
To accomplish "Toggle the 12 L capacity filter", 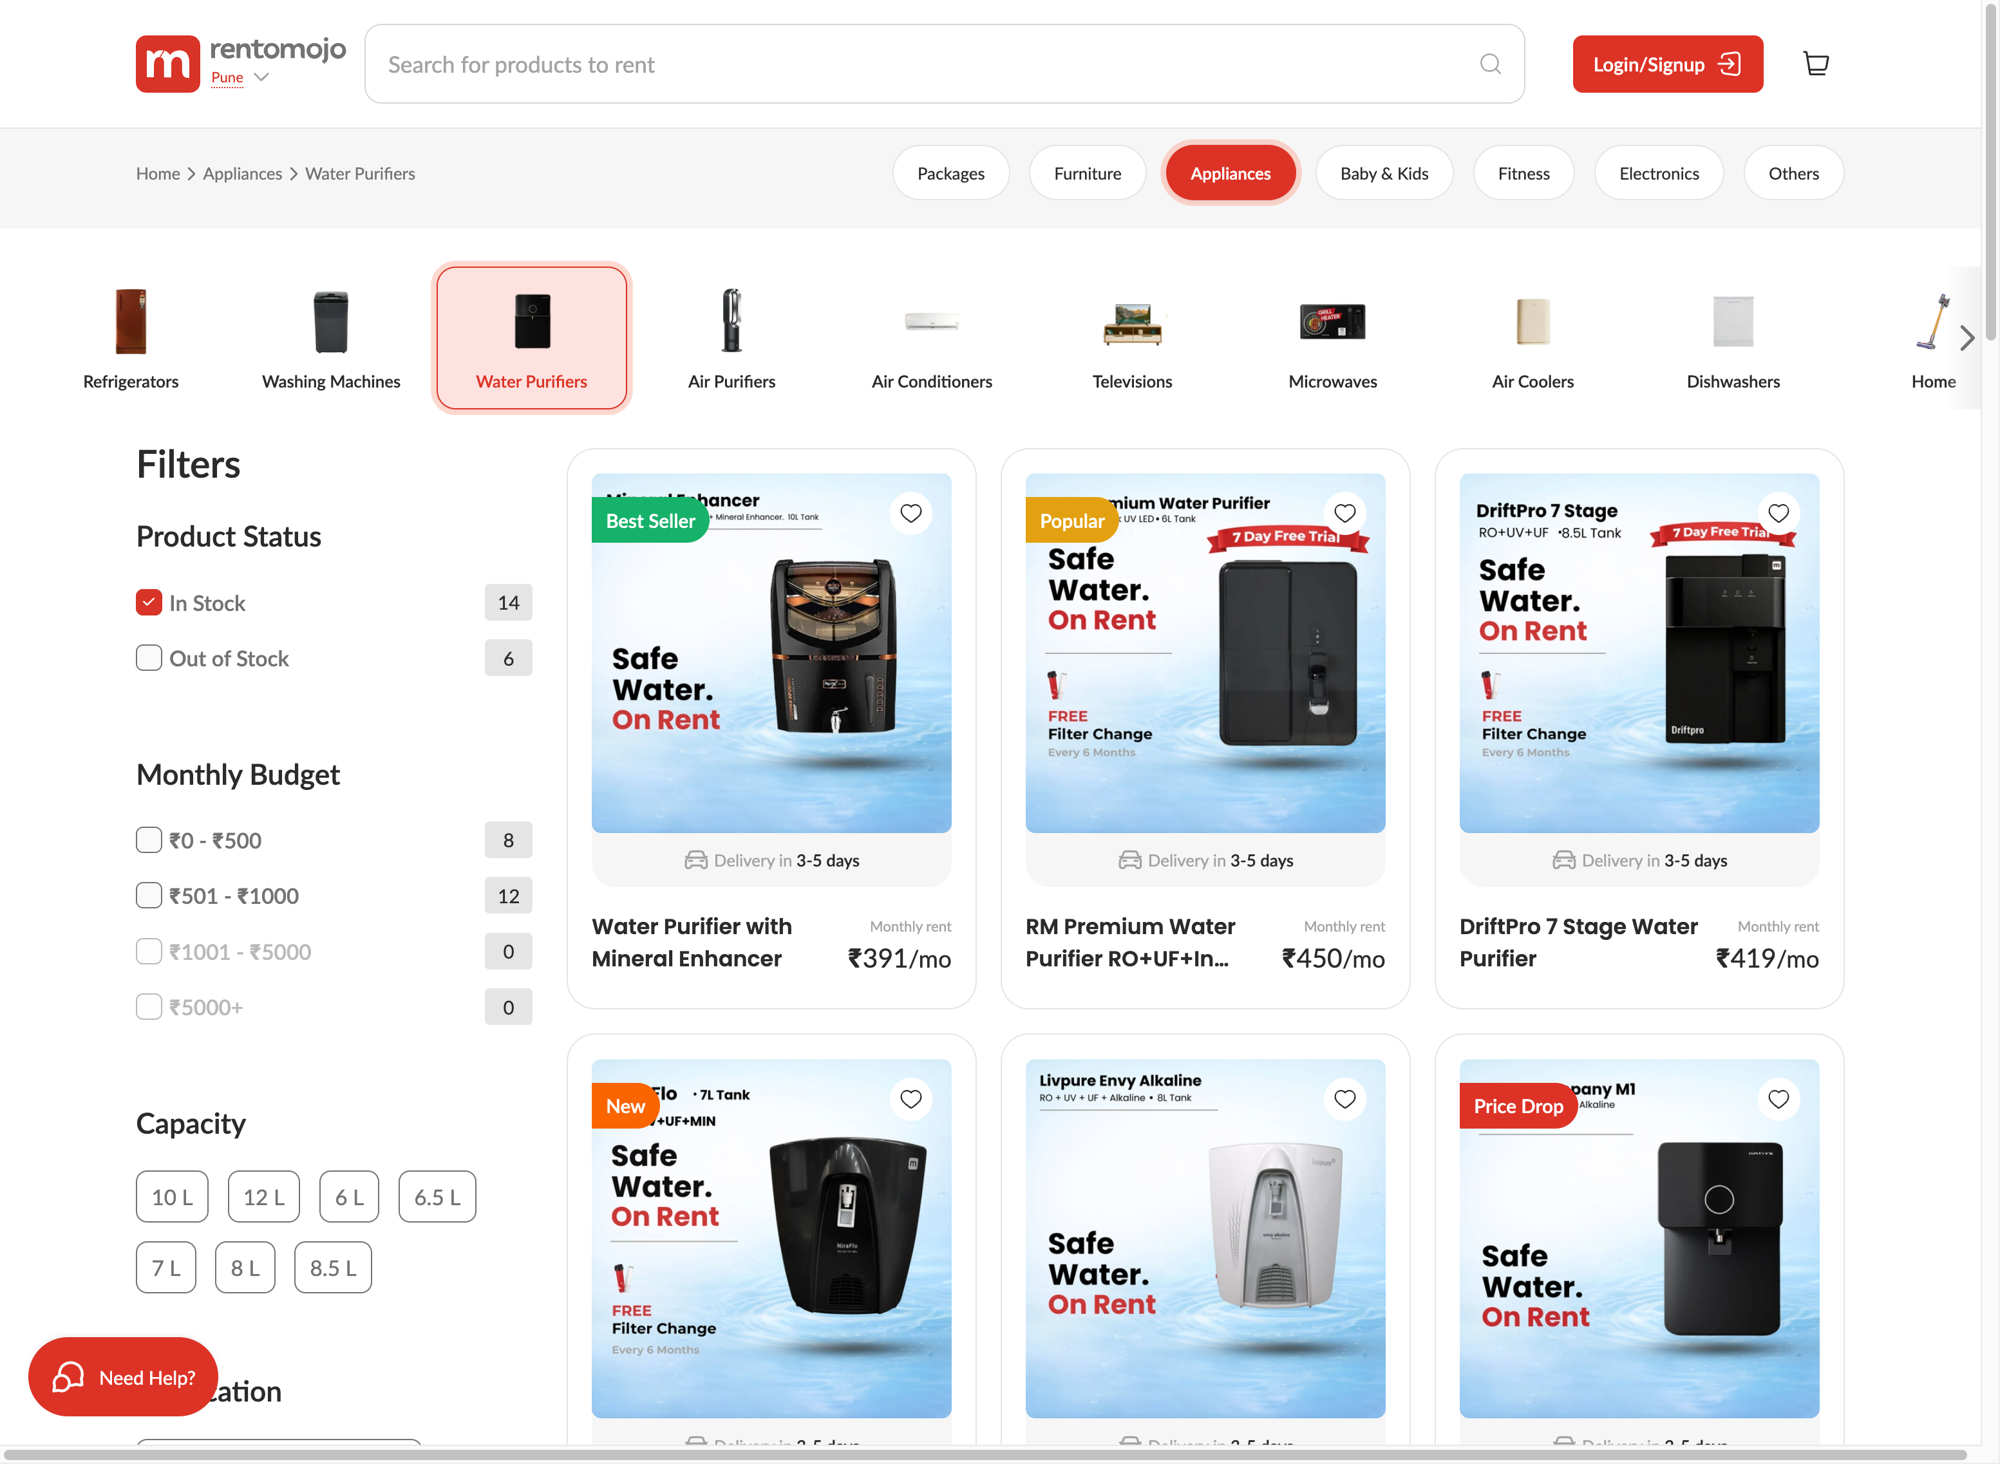I will tap(264, 1196).
